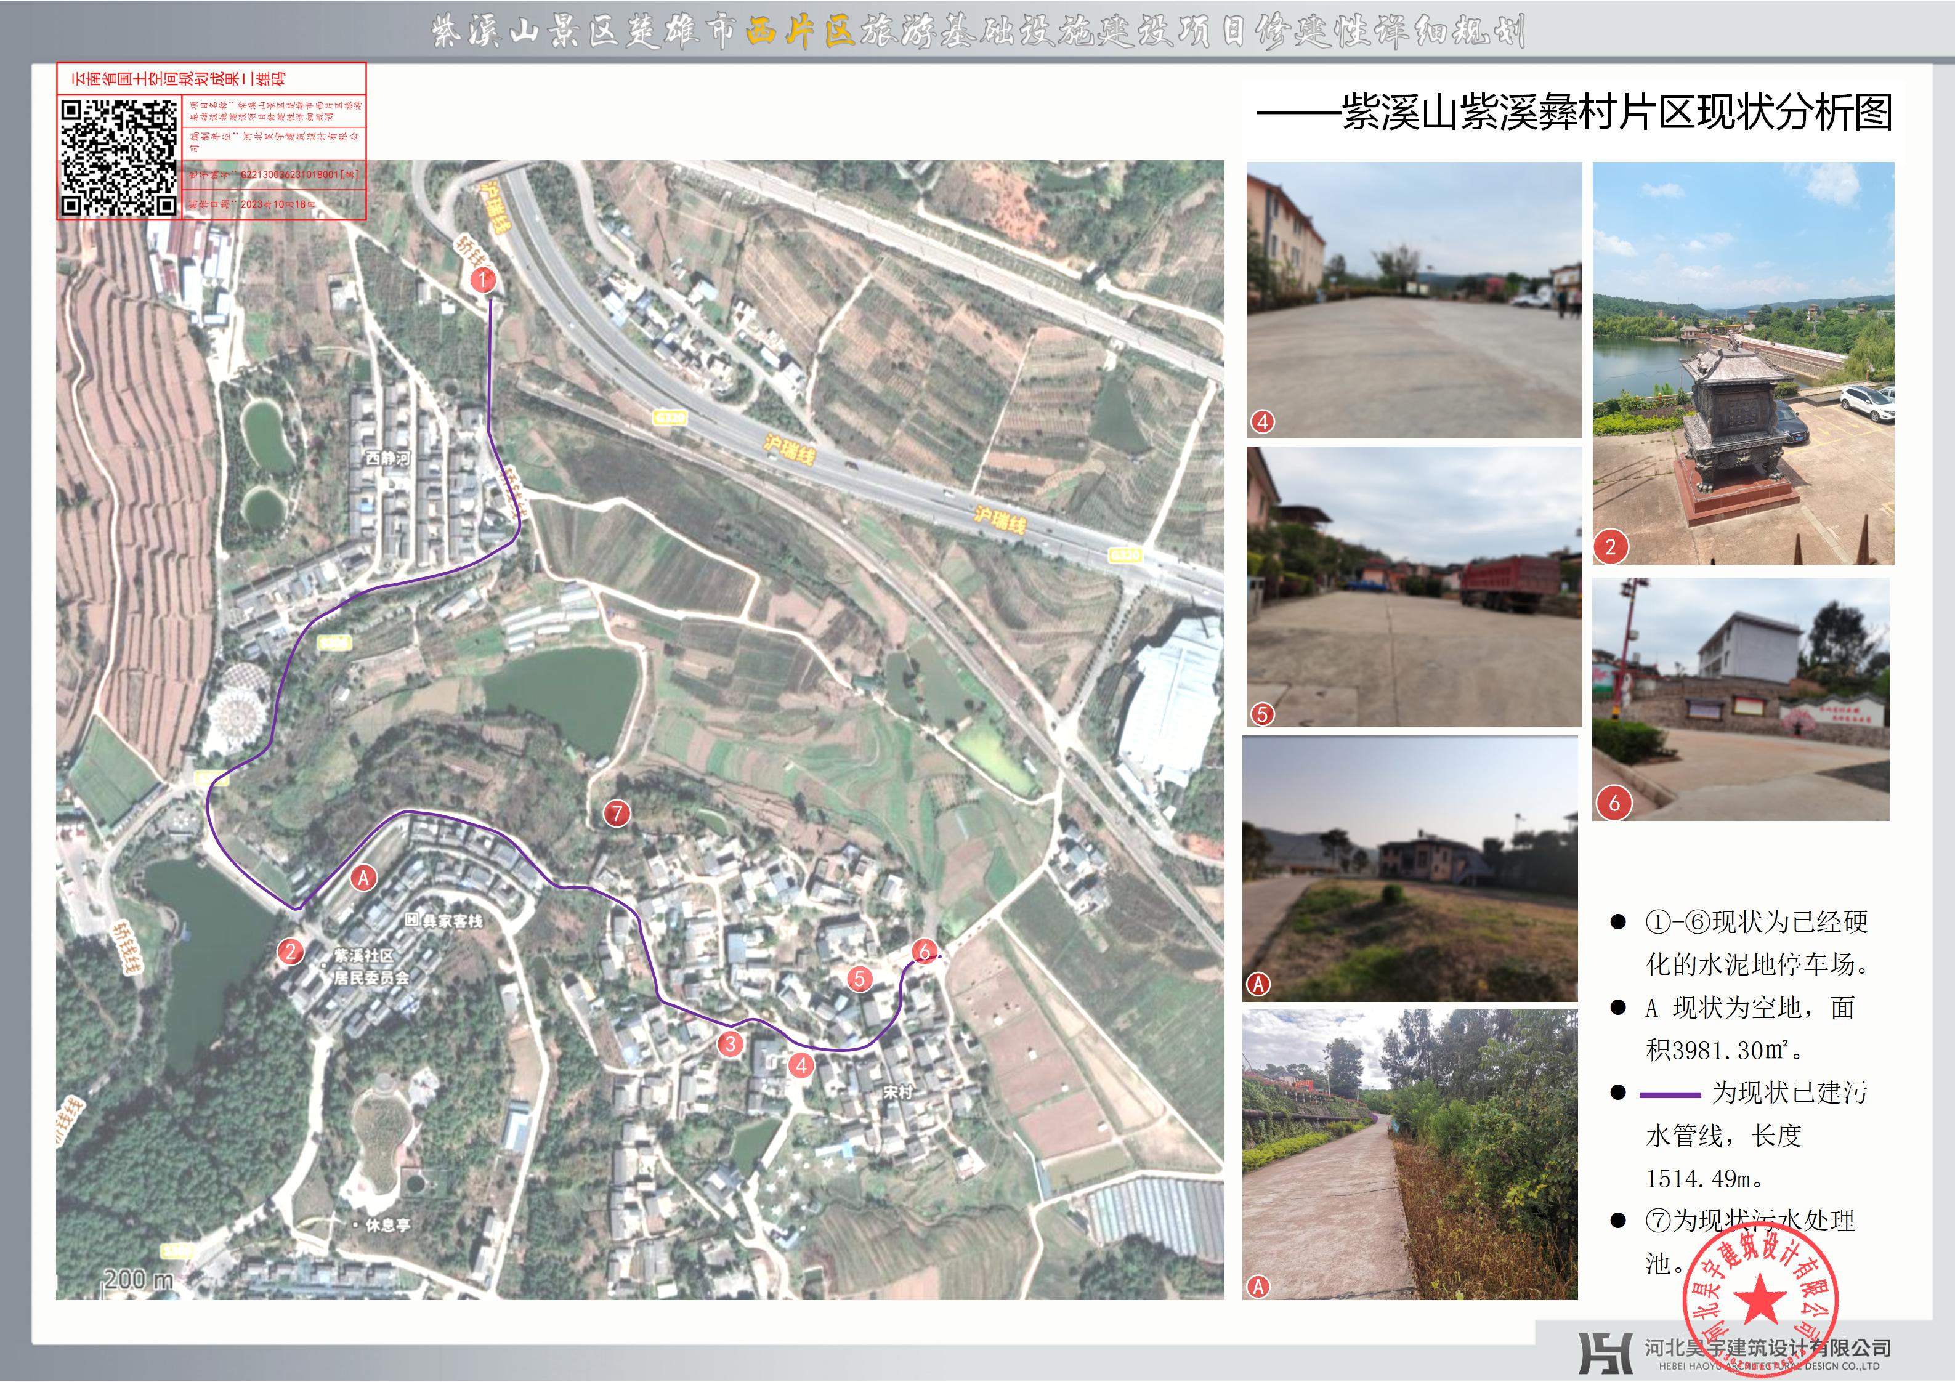The height and width of the screenshot is (1382, 1955).
Task: Open photo 5 with red dump truck
Action: coord(1414,587)
